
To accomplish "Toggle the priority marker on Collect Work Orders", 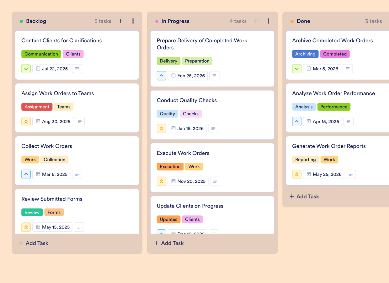I will (x=26, y=174).
